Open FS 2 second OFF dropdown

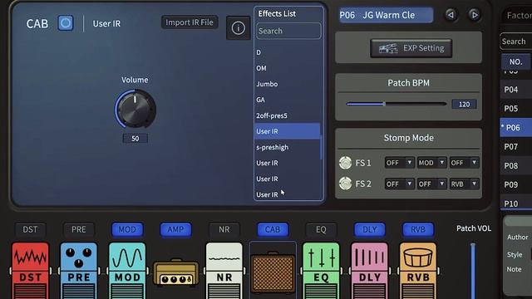point(431,184)
